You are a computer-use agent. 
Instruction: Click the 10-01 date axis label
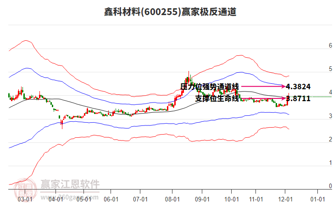[232, 199]
